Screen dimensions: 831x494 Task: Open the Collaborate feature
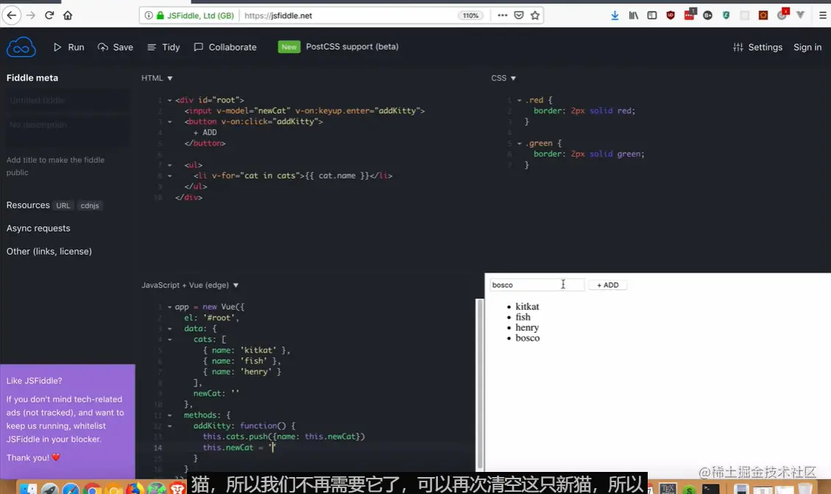click(x=225, y=47)
